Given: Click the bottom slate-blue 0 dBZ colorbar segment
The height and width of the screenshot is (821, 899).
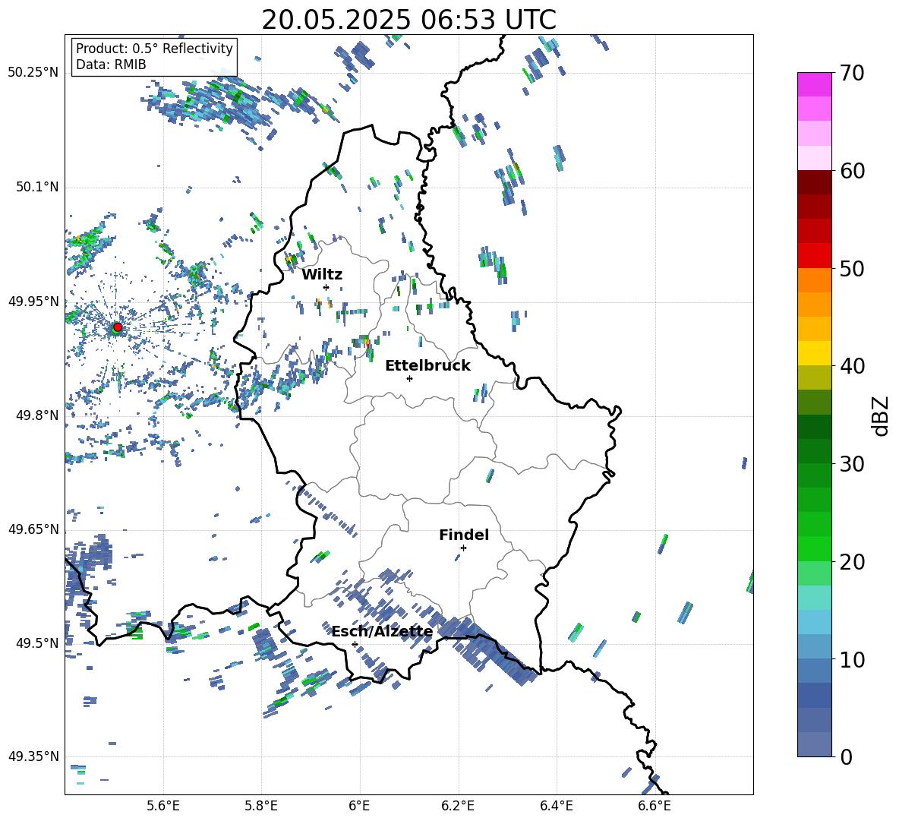Looking at the screenshot, I should [814, 744].
